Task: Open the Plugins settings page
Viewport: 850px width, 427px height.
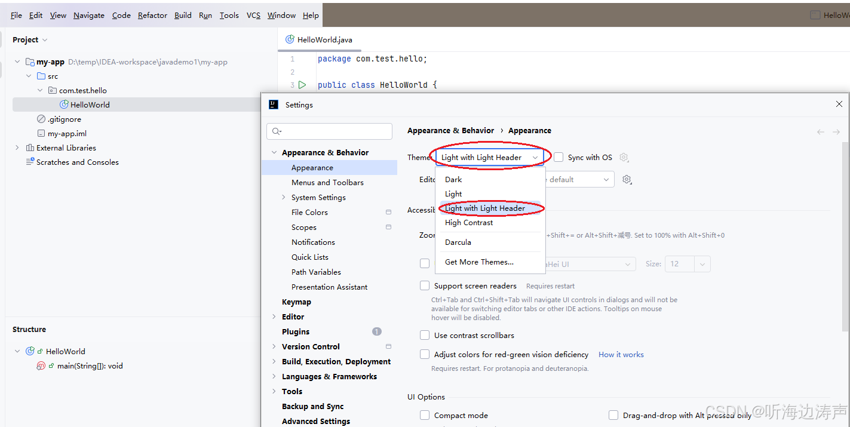Action: [296, 331]
